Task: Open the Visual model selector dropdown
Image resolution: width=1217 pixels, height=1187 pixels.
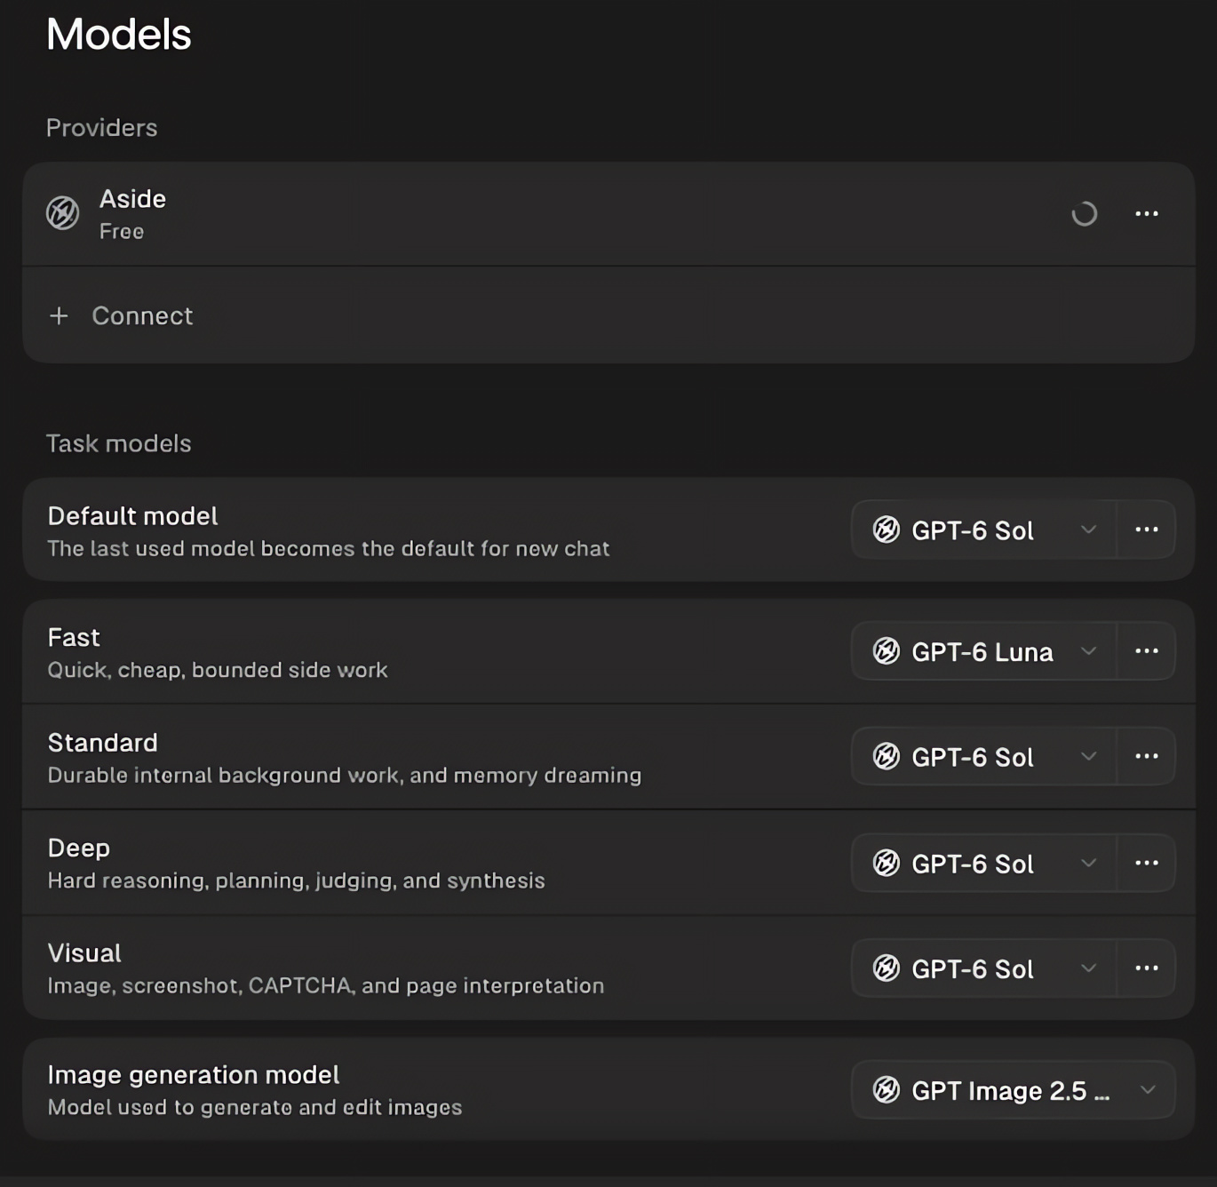Action: pyautogui.click(x=984, y=968)
